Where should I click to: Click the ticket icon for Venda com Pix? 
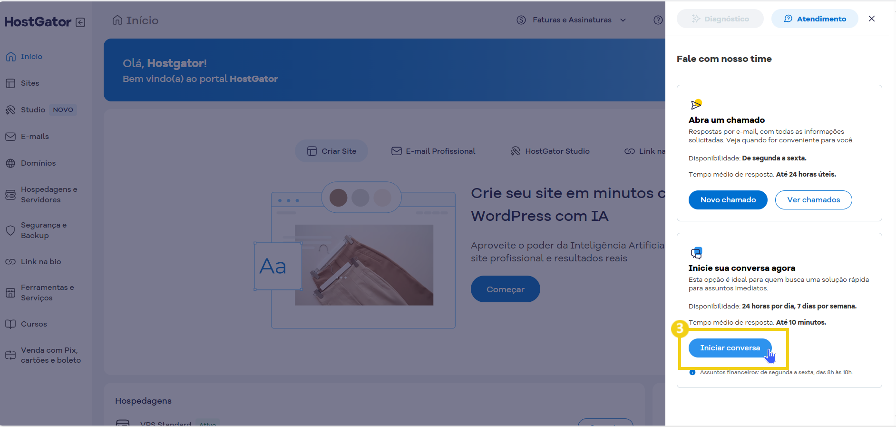tap(10, 355)
